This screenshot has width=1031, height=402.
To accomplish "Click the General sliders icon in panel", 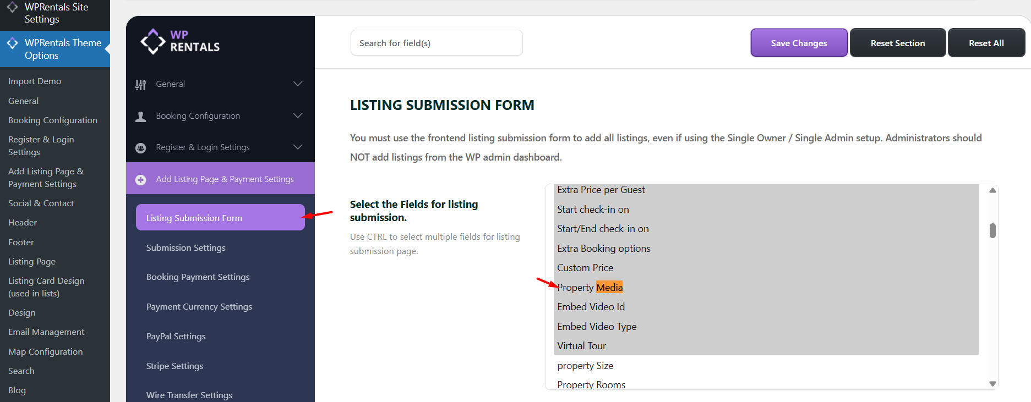I will (141, 84).
